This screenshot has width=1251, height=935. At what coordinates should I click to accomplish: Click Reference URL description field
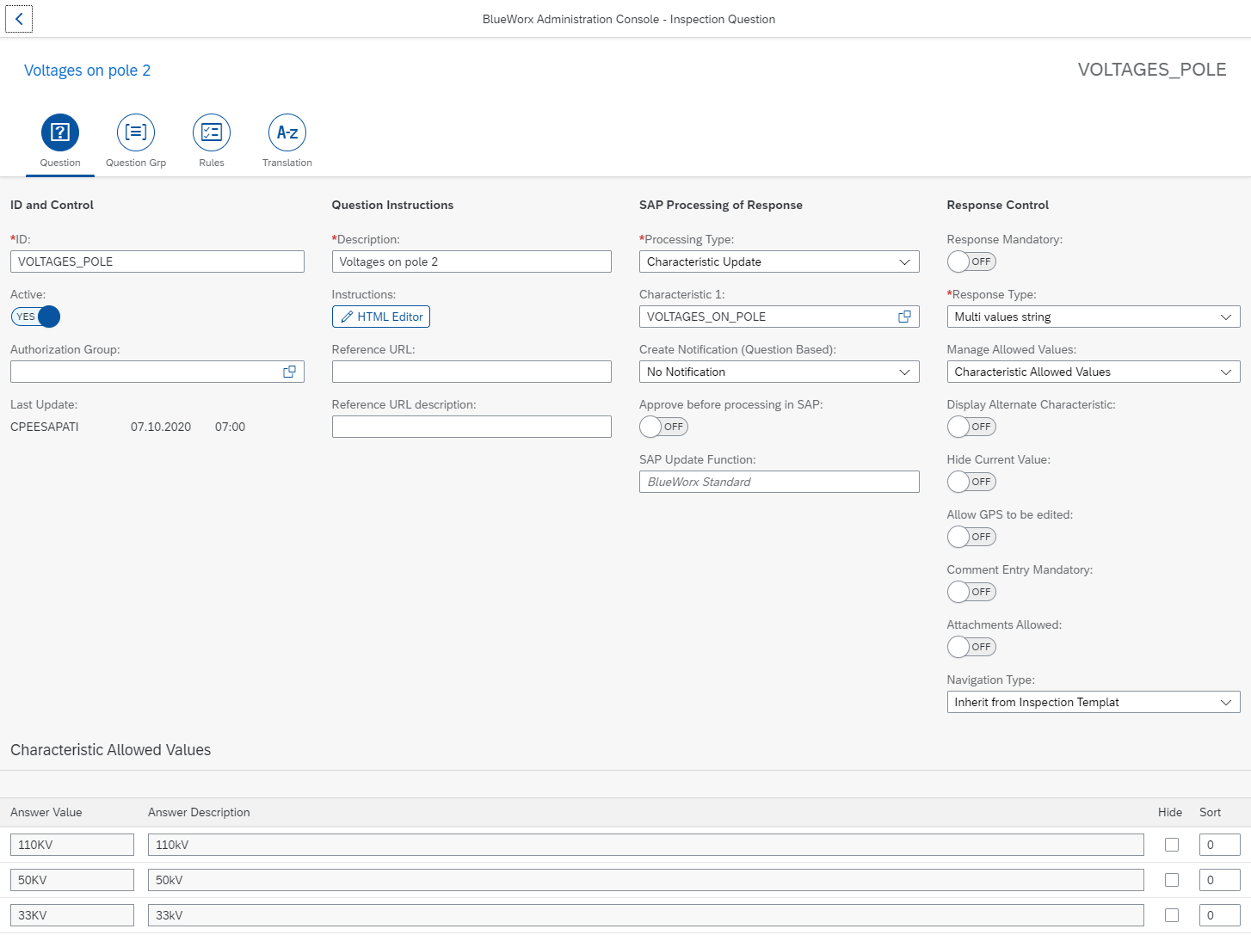(471, 427)
